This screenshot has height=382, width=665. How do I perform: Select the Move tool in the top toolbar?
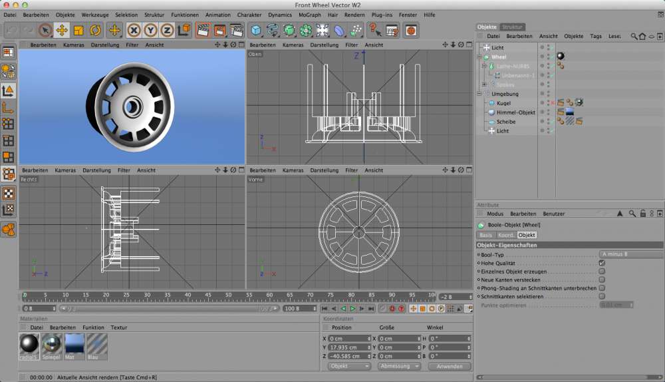point(62,30)
